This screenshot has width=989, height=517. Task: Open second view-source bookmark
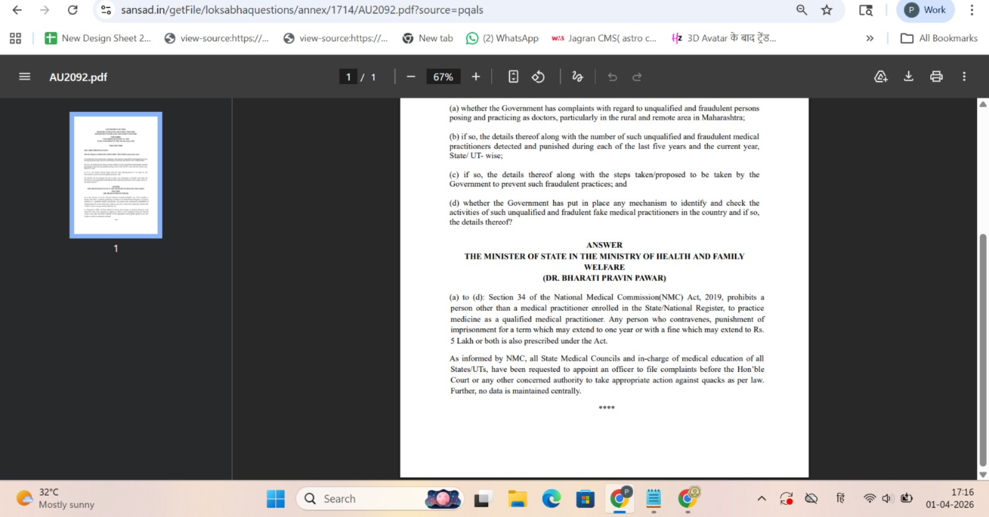point(336,38)
